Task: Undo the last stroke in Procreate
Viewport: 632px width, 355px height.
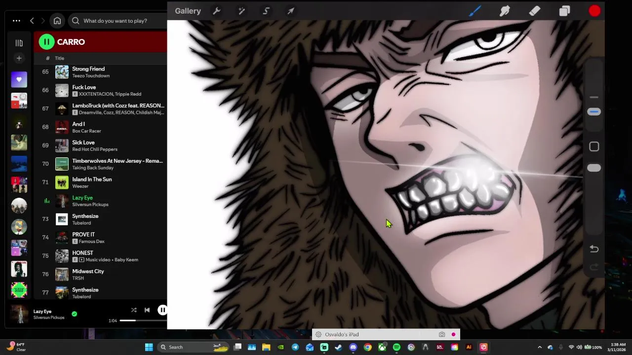Action: click(594, 249)
